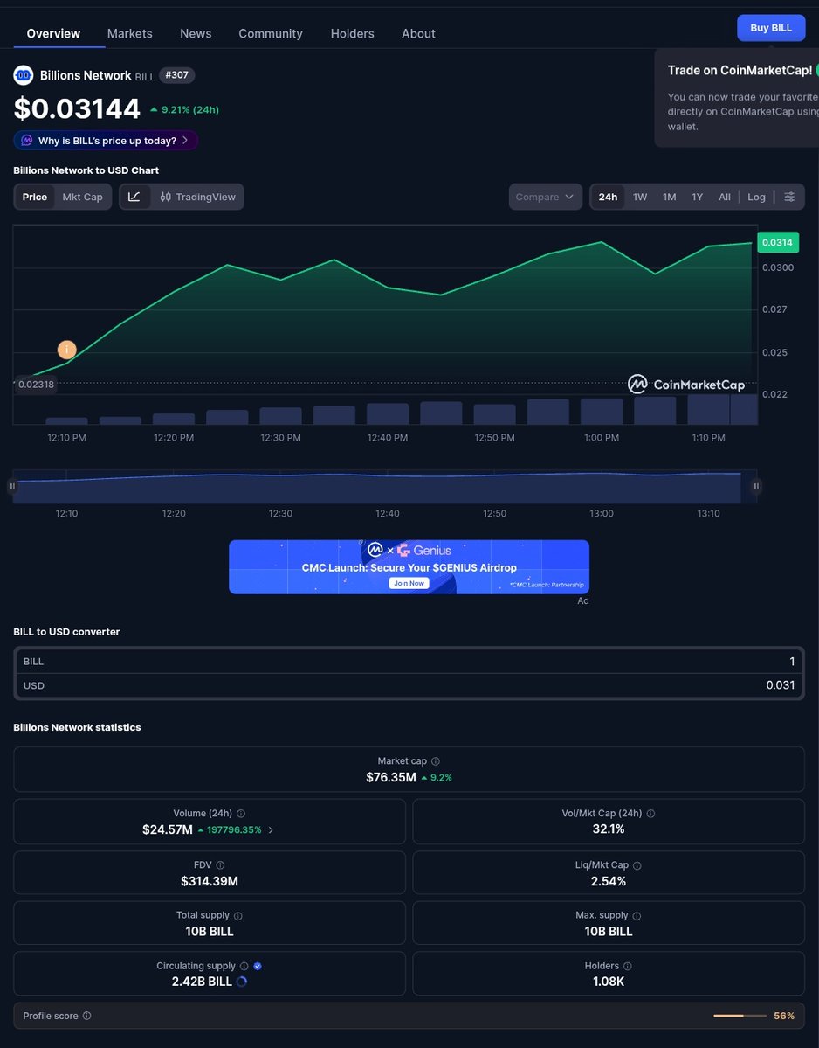Screen dimensions: 819x1048
Task: Open the chart settings sliders icon
Action: click(x=789, y=198)
